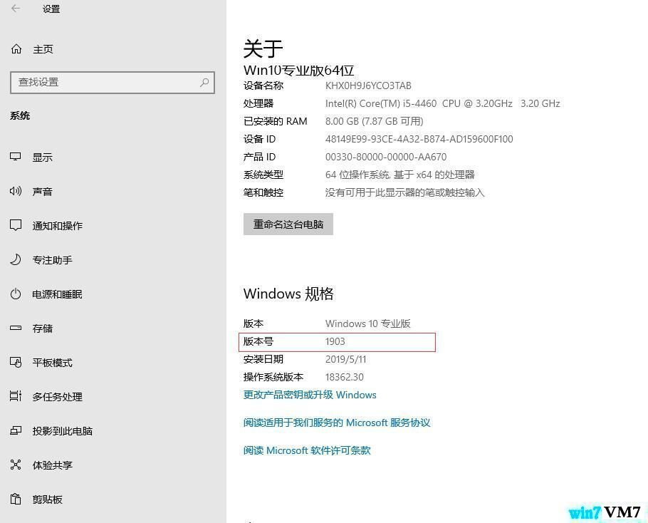This screenshot has width=648, height=523.
Task: Open 投影到此电脑 settings
Action: pyautogui.click(x=63, y=431)
